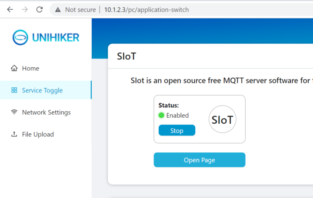Stop the SIoT service
This screenshot has width=313, height=198.
[x=177, y=130]
